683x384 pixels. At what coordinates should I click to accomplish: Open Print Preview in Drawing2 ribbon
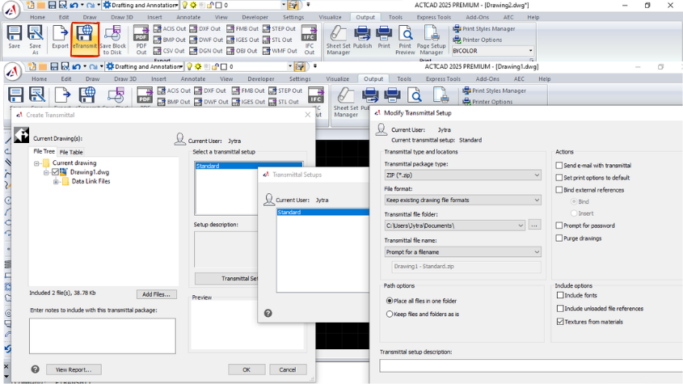405,40
